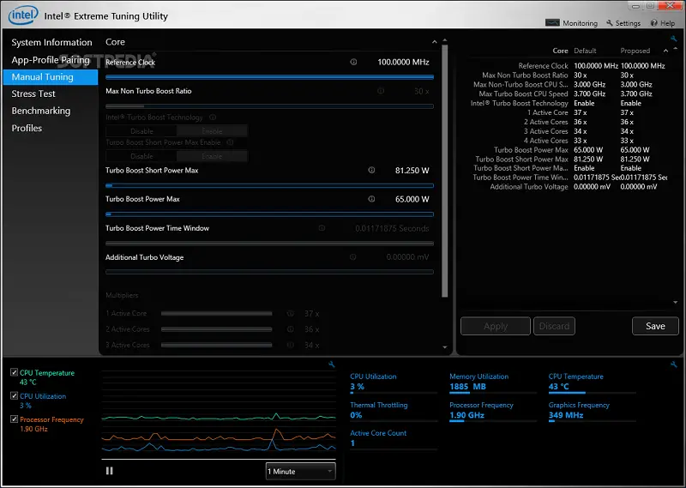Set Turbo Boost Short Power Max Enable to Disable
This screenshot has height=488, width=686.
(141, 156)
